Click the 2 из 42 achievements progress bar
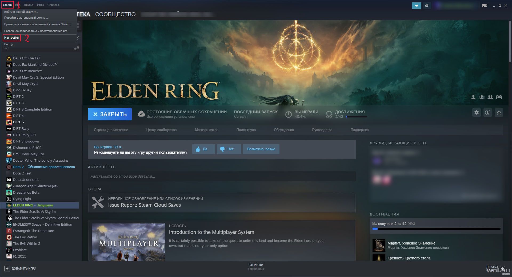The width and height of the screenshot is (512, 277). coord(436,229)
